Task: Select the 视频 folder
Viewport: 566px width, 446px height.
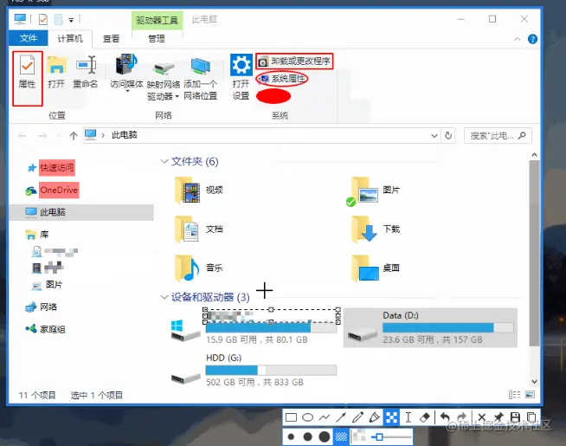Action: click(199, 191)
